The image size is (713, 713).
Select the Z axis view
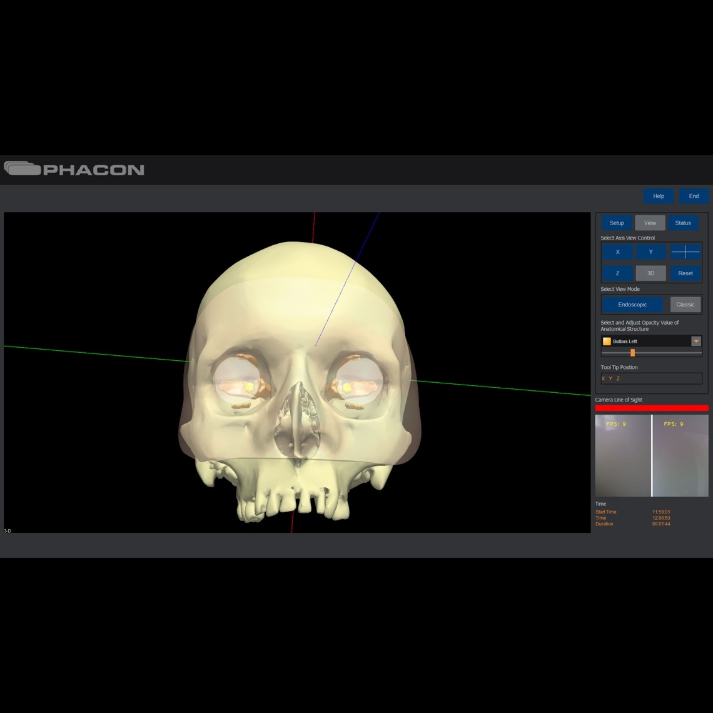click(617, 273)
